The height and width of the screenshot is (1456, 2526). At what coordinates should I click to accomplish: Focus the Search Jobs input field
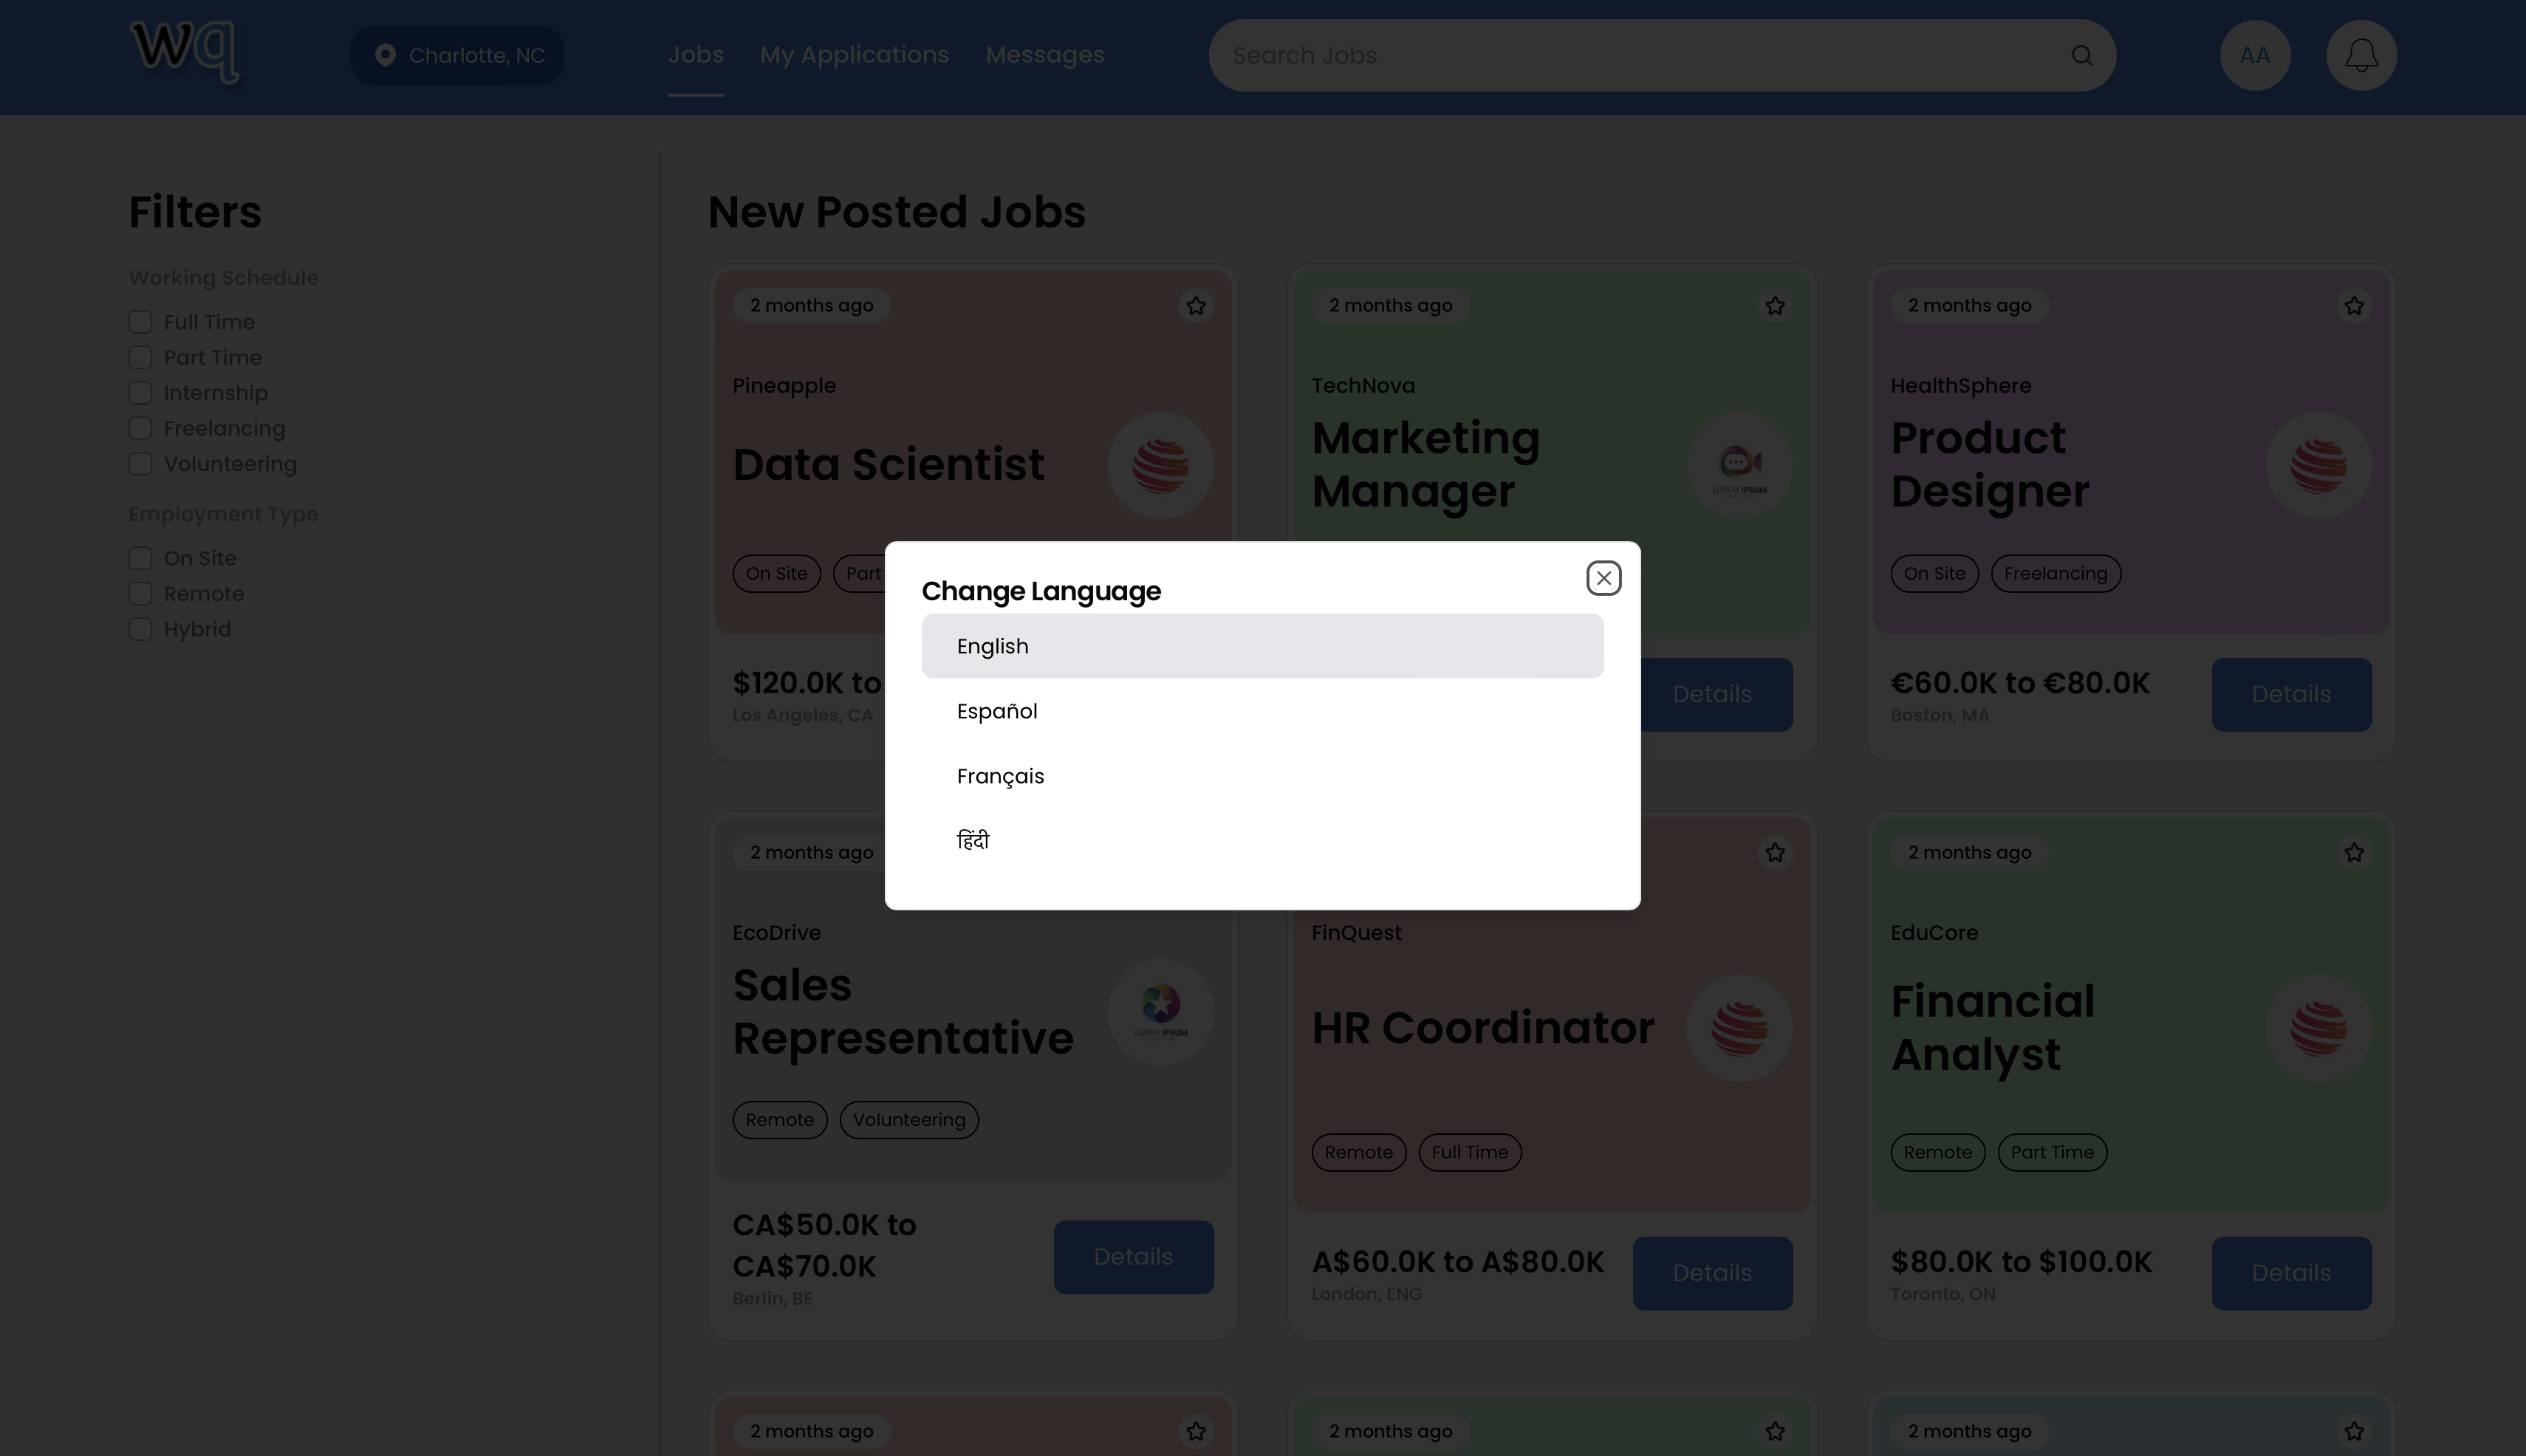tap(1640, 56)
